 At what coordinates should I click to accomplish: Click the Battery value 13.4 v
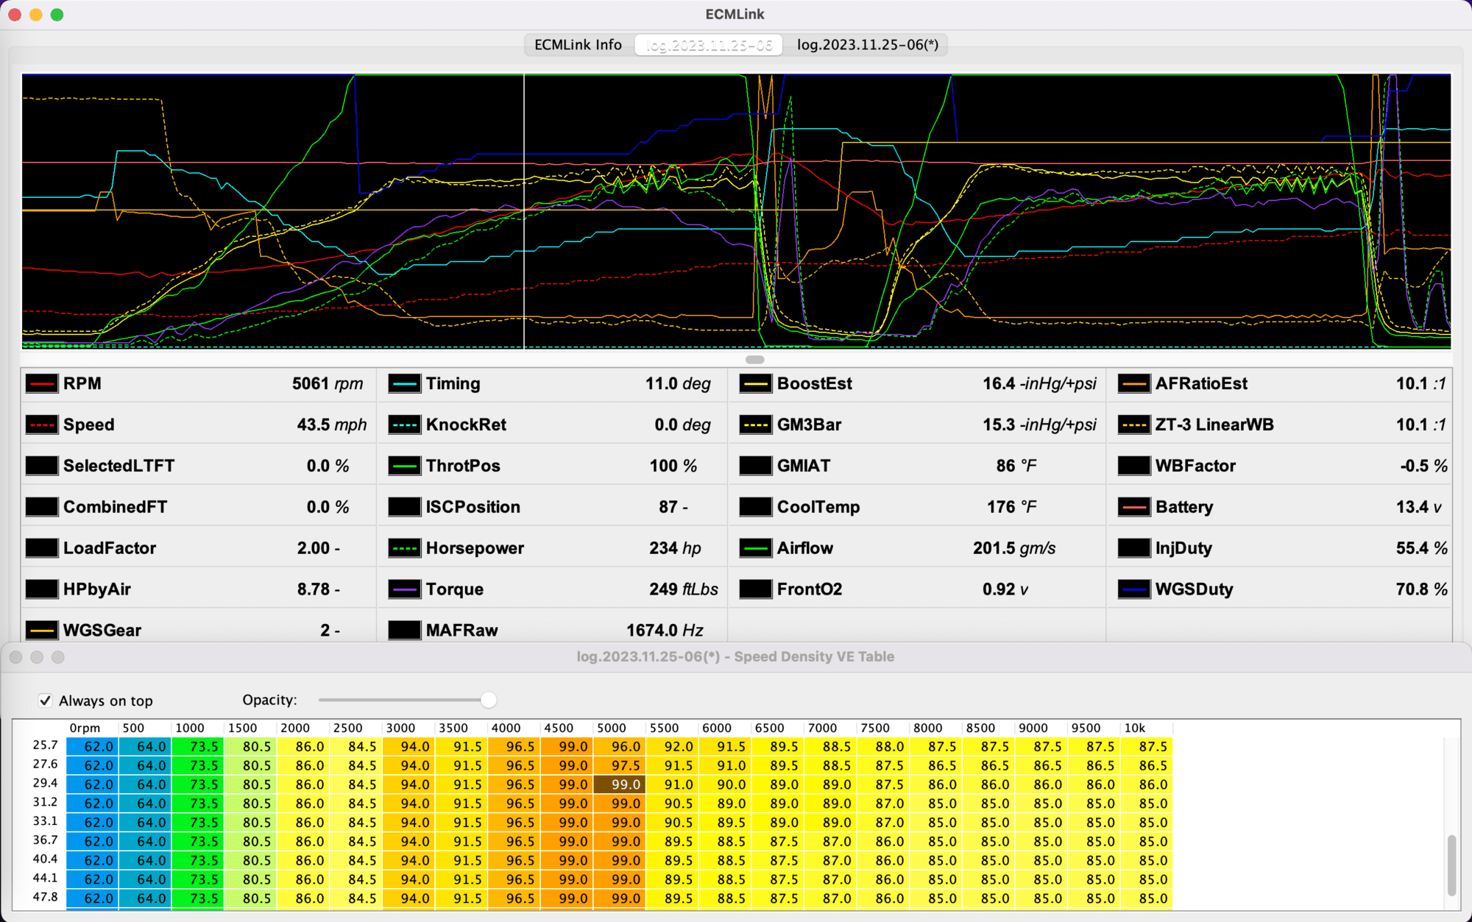coord(1419,507)
